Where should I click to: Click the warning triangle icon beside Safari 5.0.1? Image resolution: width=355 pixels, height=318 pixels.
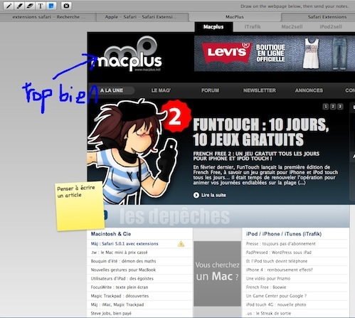(181, 244)
